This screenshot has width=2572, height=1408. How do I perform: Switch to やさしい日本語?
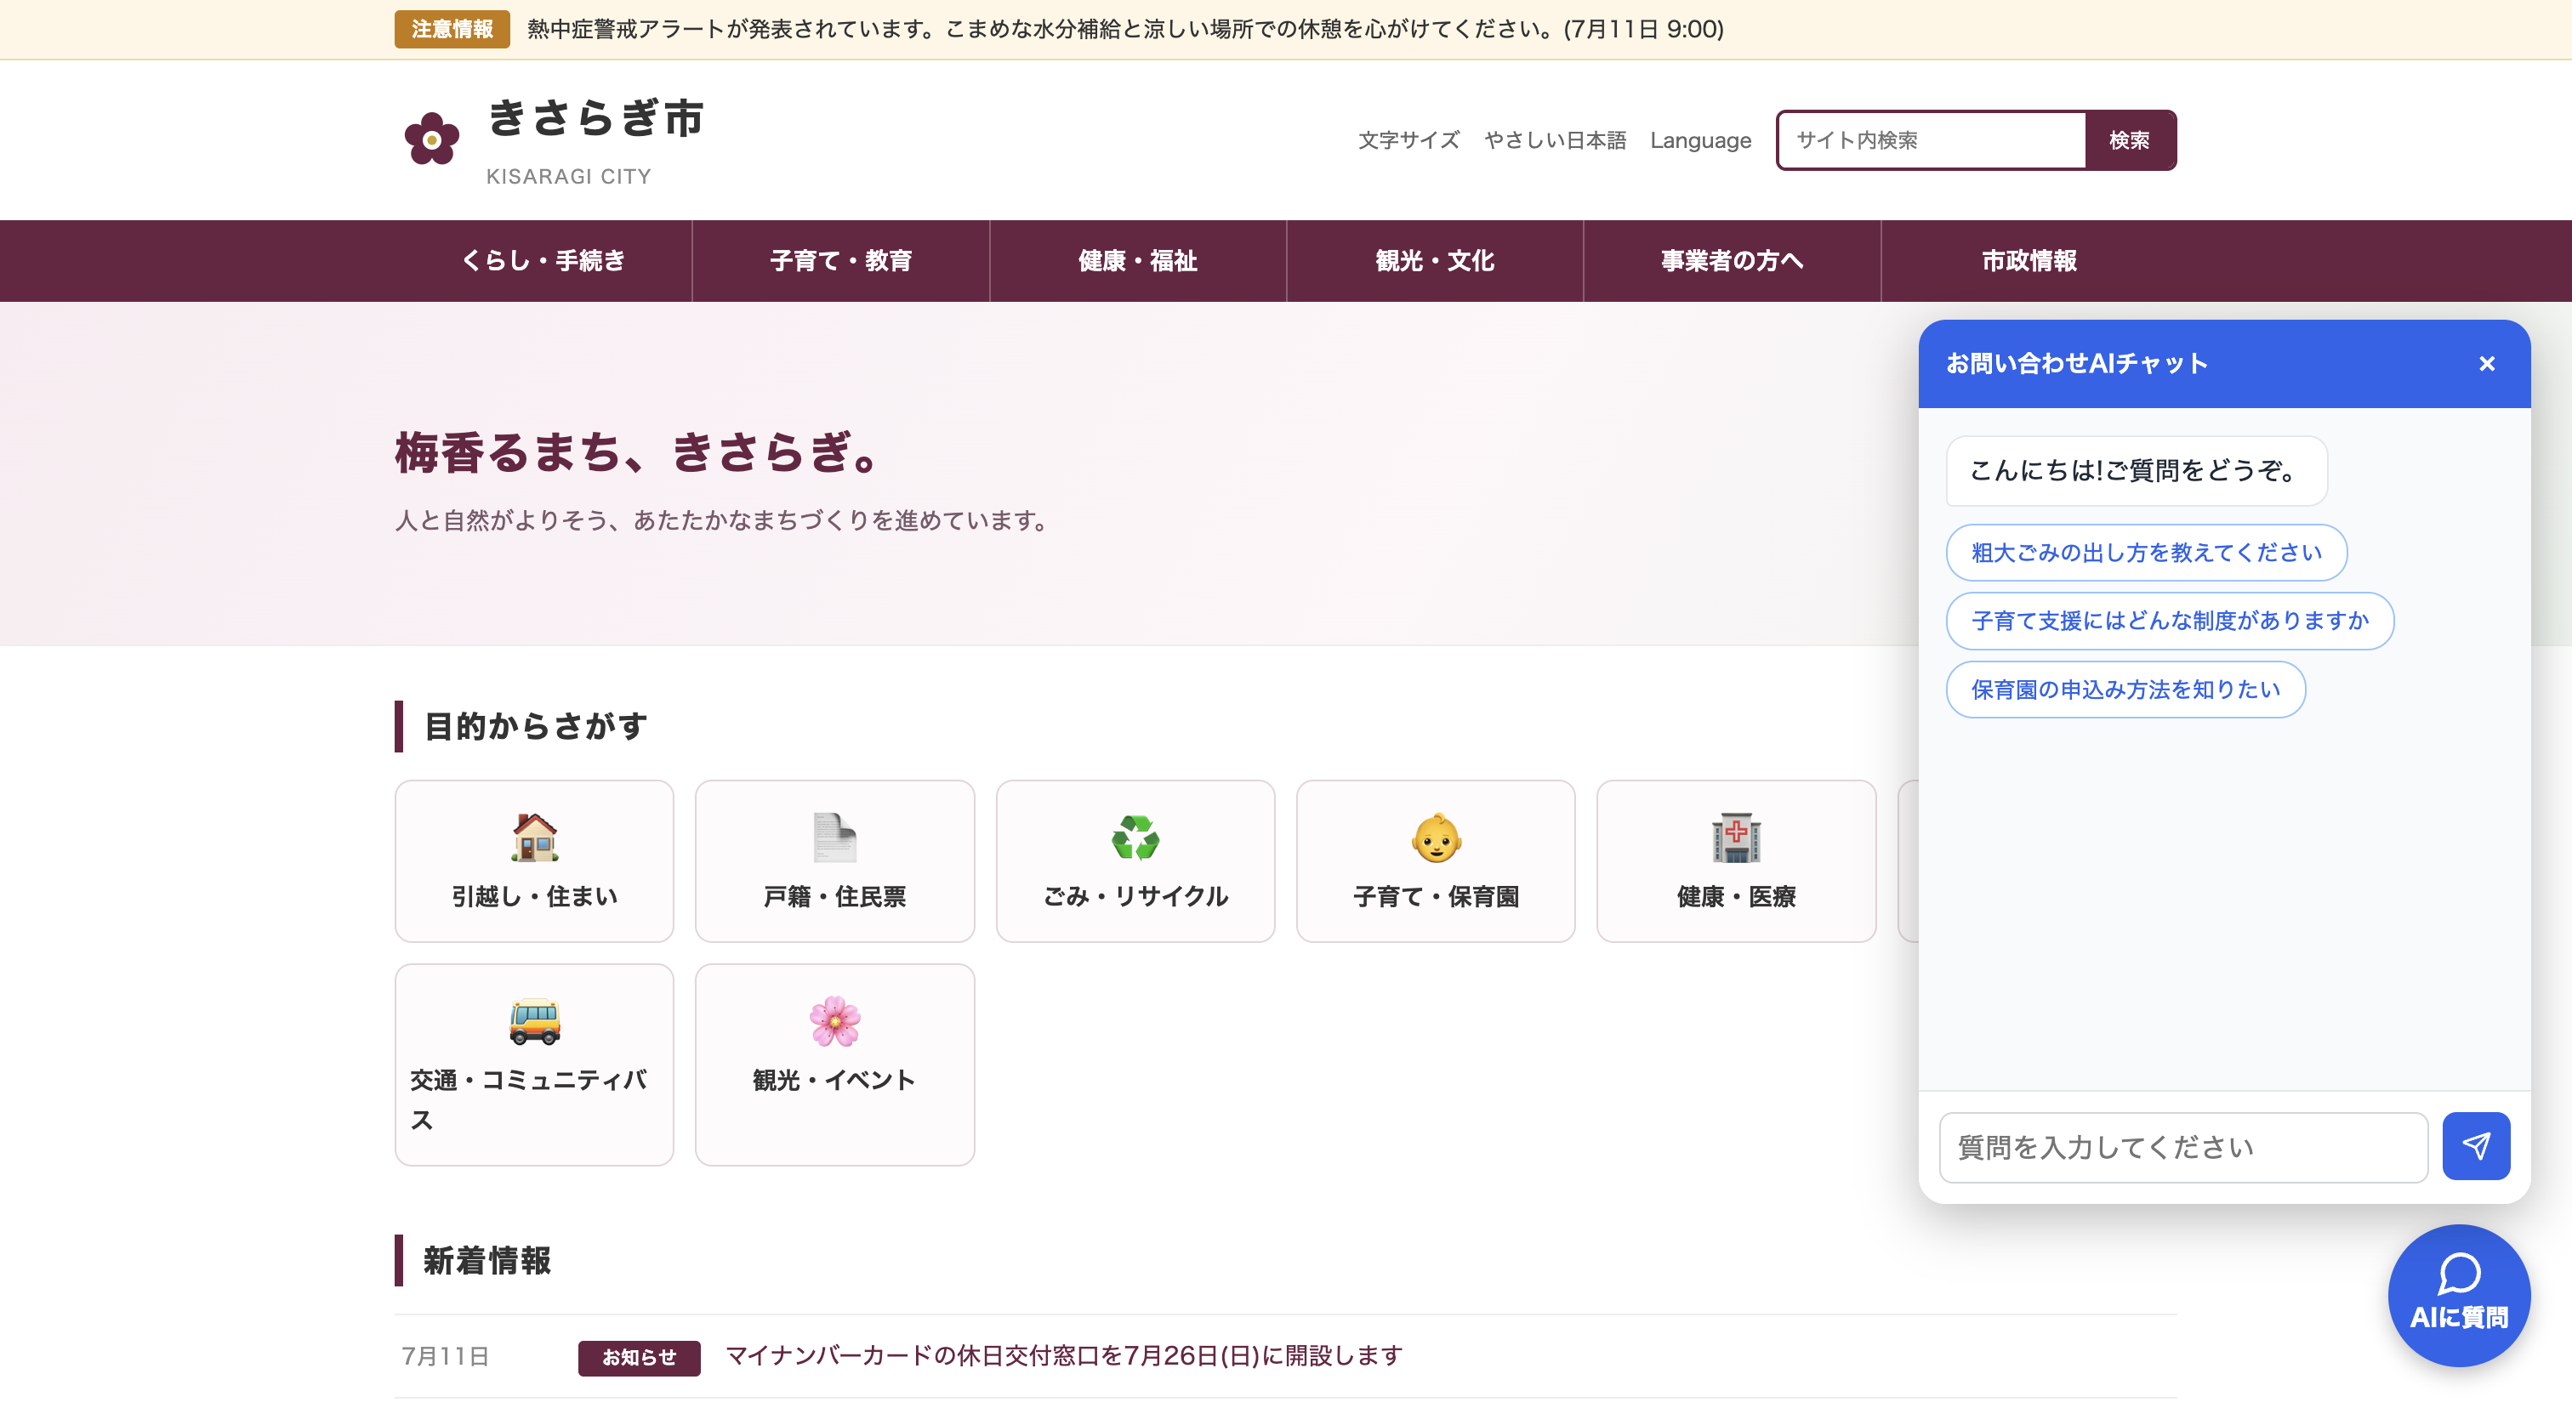[x=1555, y=140]
